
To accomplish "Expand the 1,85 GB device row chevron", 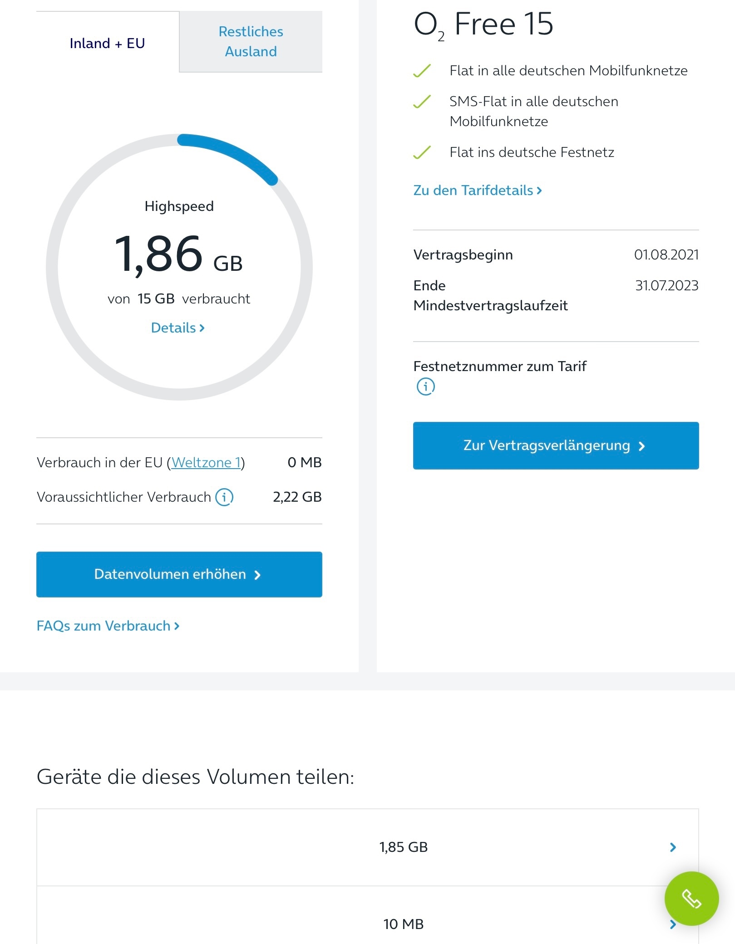I will [x=673, y=847].
